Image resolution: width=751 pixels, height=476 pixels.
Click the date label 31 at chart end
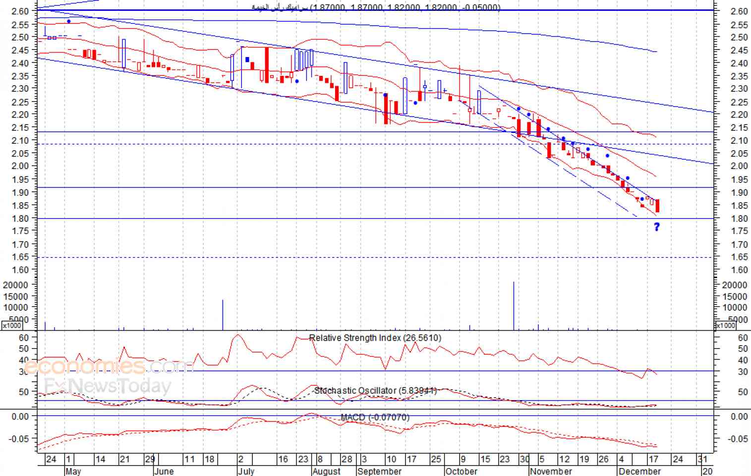coord(702,459)
